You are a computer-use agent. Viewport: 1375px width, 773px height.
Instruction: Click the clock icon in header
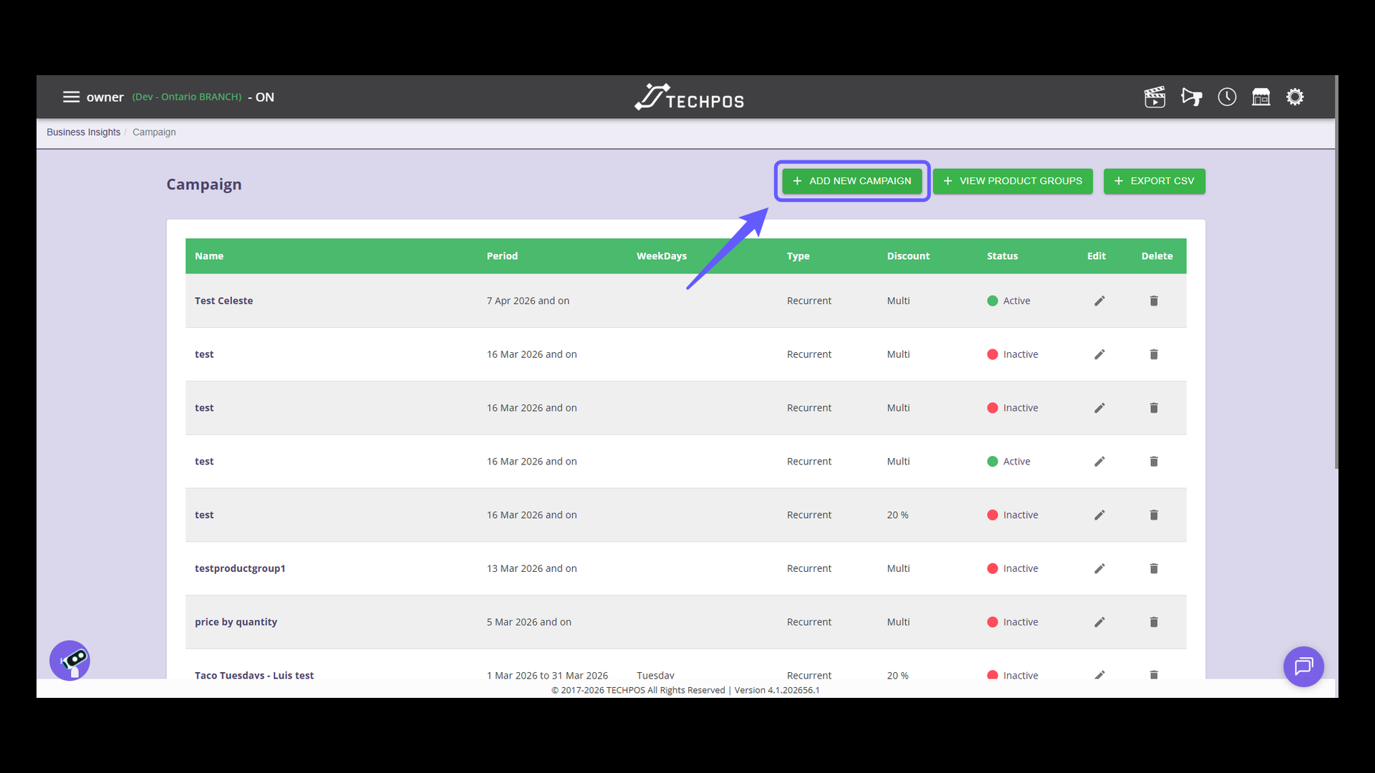[1227, 97]
